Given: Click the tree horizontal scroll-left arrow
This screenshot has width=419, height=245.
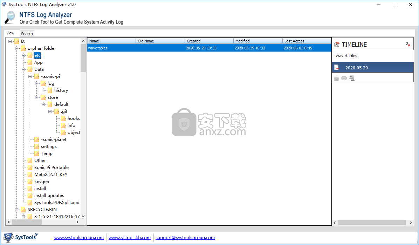Looking at the screenshot, I should click(9, 222).
